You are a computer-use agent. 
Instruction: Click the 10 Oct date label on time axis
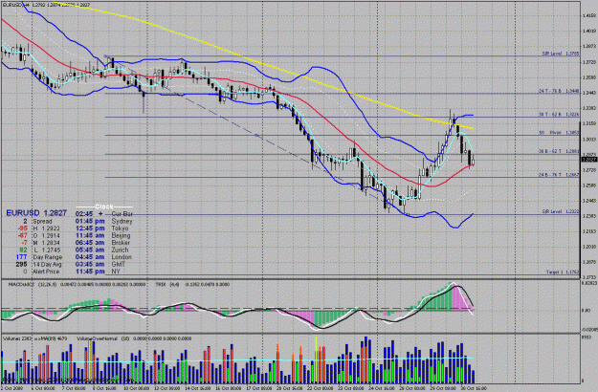[136, 388]
